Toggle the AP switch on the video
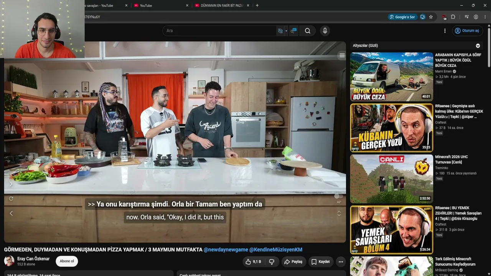 [x=338, y=196]
